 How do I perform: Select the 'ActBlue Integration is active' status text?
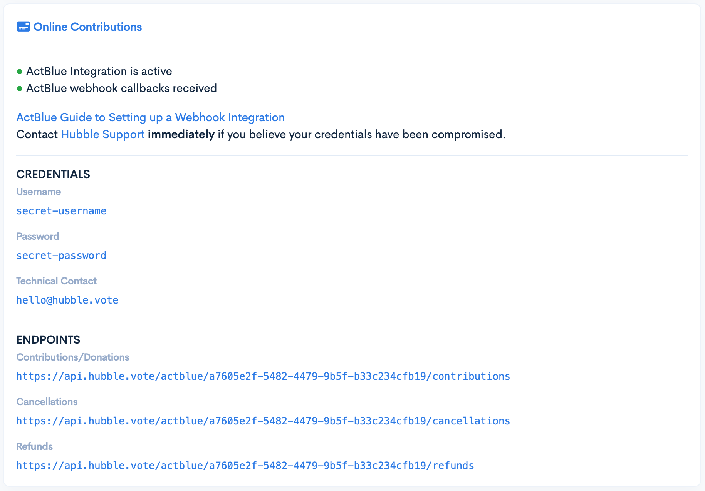point(99,72)
